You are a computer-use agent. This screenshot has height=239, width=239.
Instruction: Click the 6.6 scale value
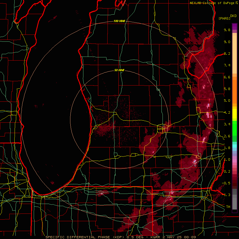point(227,77)
